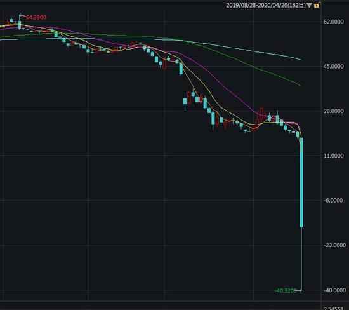
Task: Click the yellow lock icon beside date range
Action: [317, 5]
